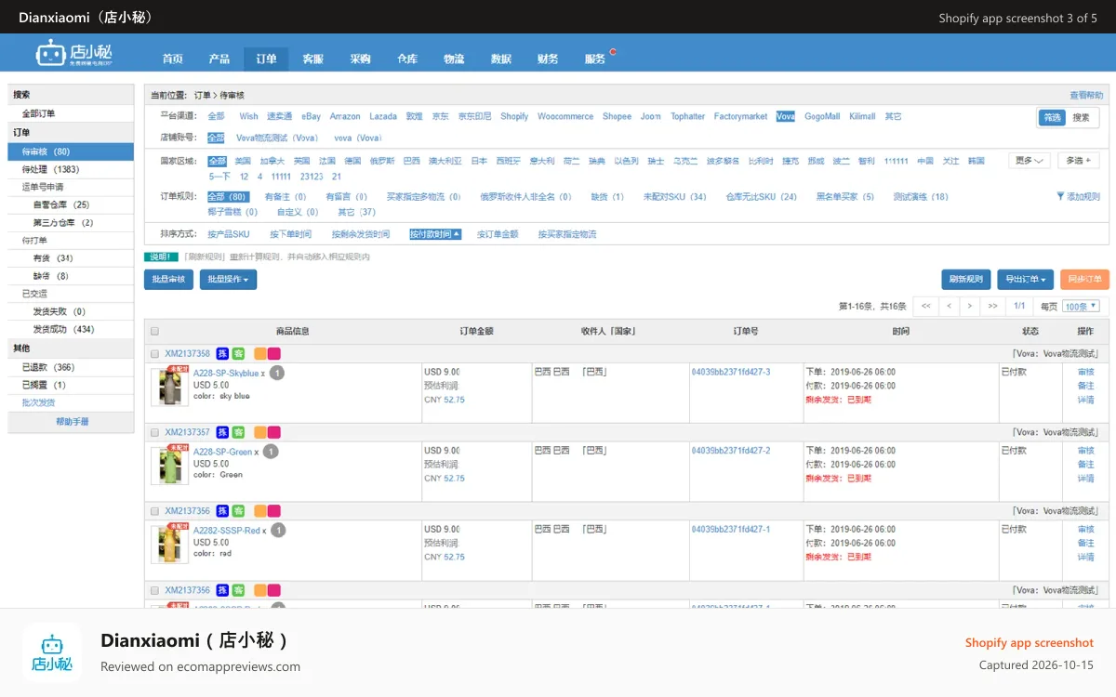
Task: Filter by the Shopify platform channel
Action: tap(514, 116)
